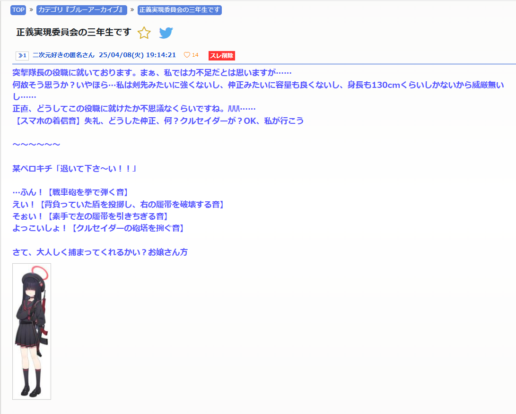
Task: Click the line starting 突撃隊長の役職に就いております
Action: coord(152,73)
